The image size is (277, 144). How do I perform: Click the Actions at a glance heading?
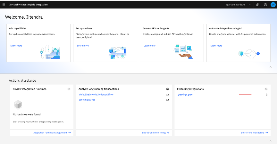(x=22, y=81)
